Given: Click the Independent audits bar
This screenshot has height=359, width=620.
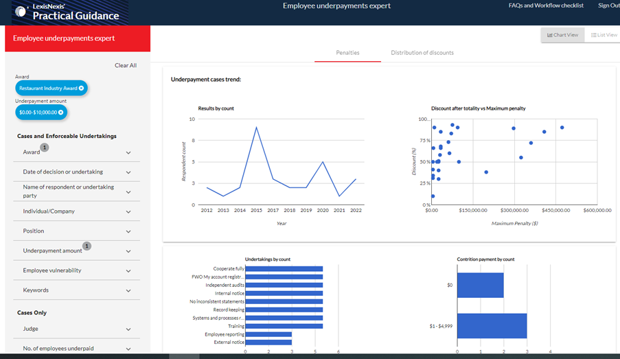Looking at the screenshot, I should click(284, 285).
